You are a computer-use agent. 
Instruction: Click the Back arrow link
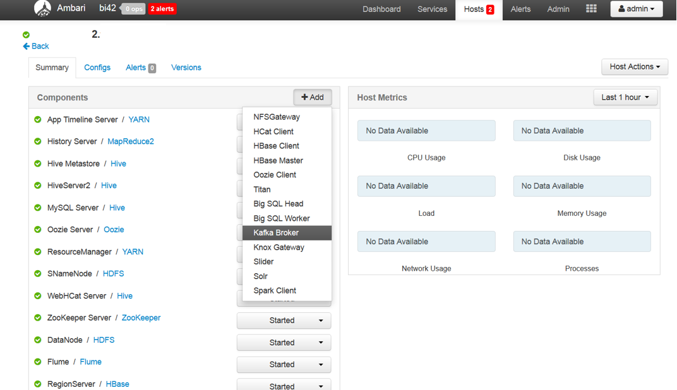36,46
